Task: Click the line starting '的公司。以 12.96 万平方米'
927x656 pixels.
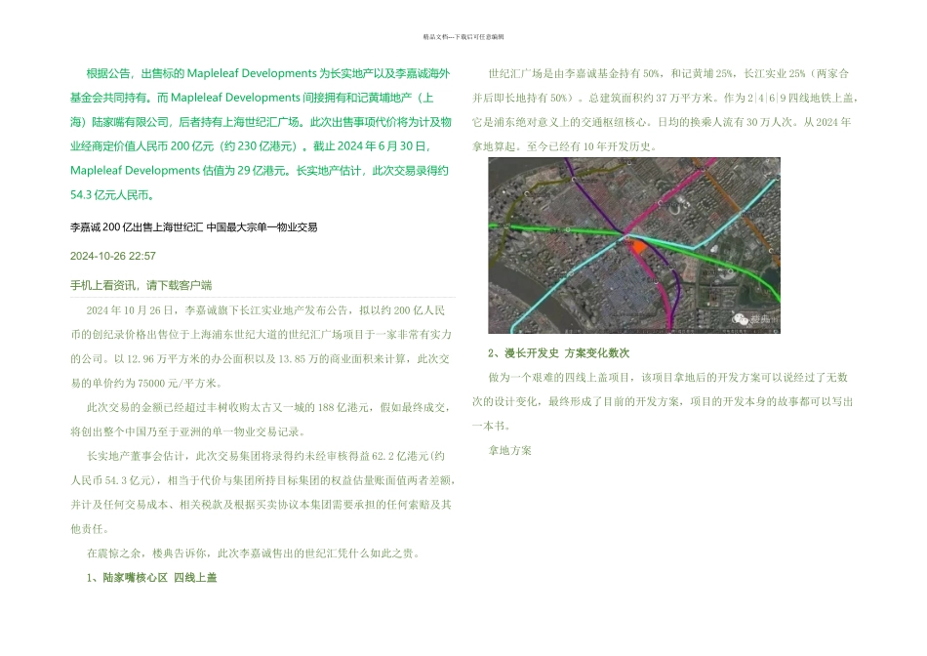Action: [261, 359]
